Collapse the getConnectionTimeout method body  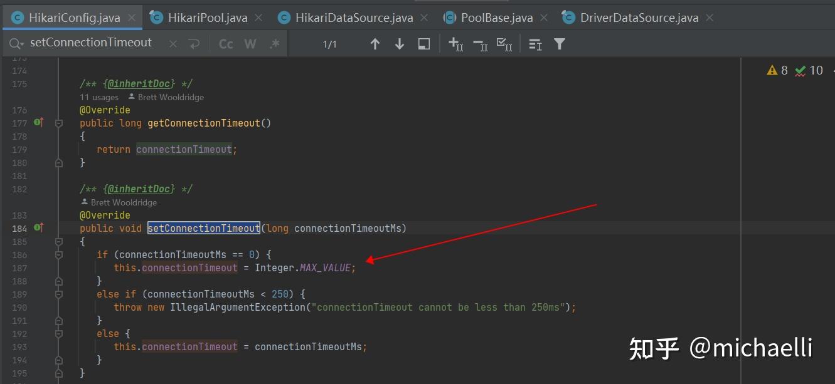click(58, 123)
